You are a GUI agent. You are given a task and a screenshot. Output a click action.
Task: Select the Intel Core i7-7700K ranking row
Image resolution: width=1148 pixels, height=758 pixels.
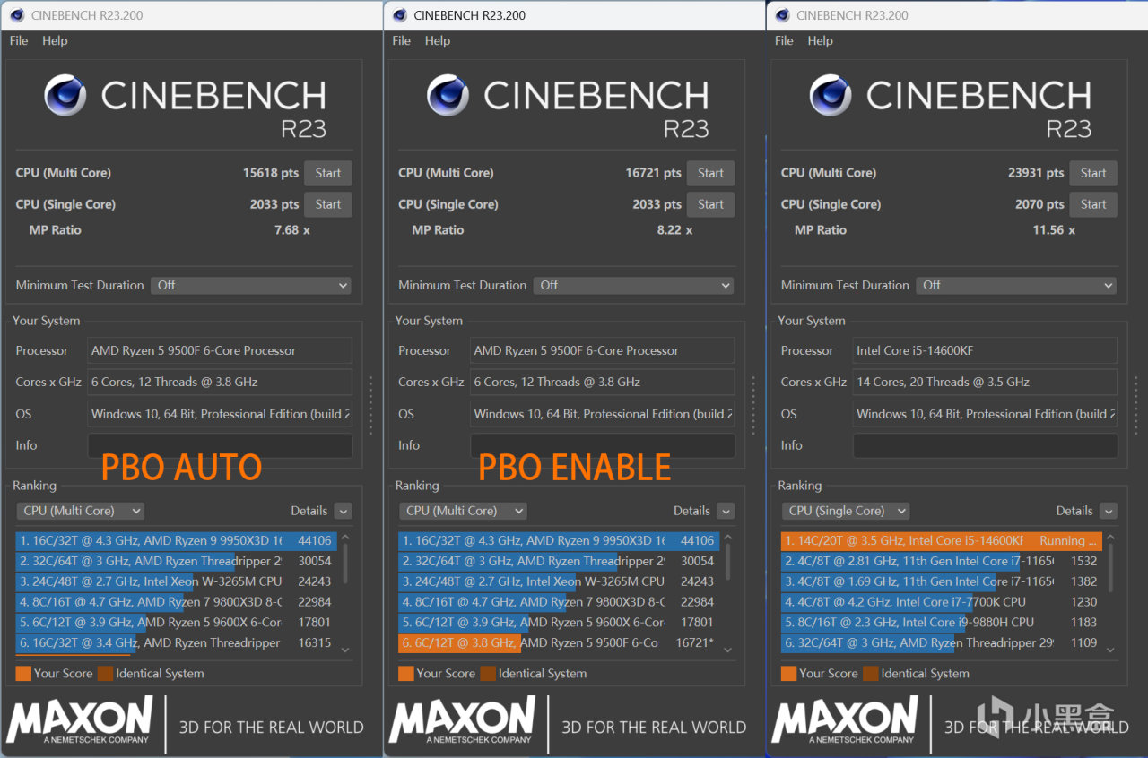(x=942, y=602)
